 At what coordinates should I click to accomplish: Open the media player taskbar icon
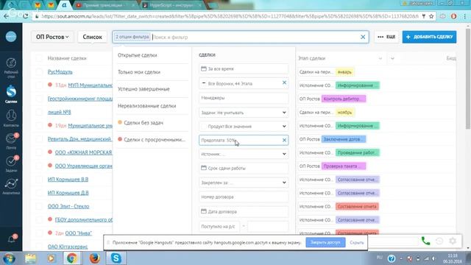tap(51, 258)
